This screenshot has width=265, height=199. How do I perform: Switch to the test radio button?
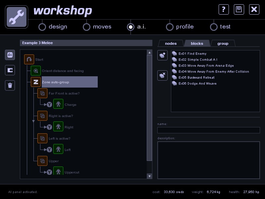214,27
